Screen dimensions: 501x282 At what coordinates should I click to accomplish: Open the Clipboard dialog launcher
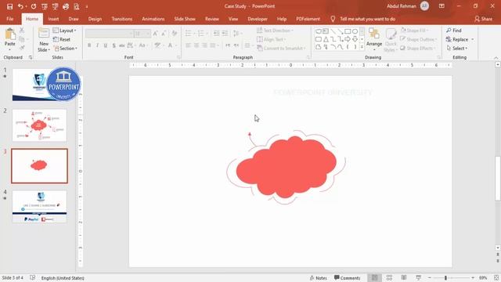click(31, 57)
